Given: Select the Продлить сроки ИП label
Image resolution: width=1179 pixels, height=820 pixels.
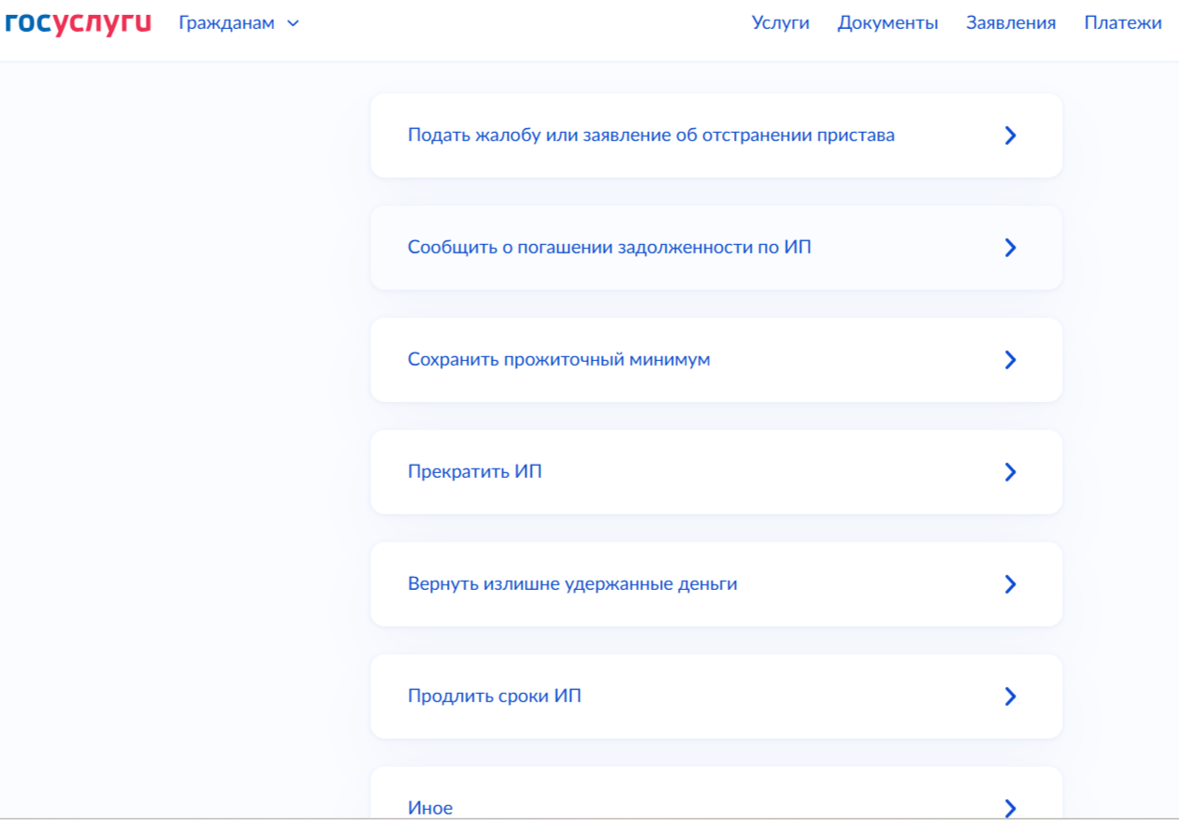Looking at the screenshot, I should [x=494, y=697].
